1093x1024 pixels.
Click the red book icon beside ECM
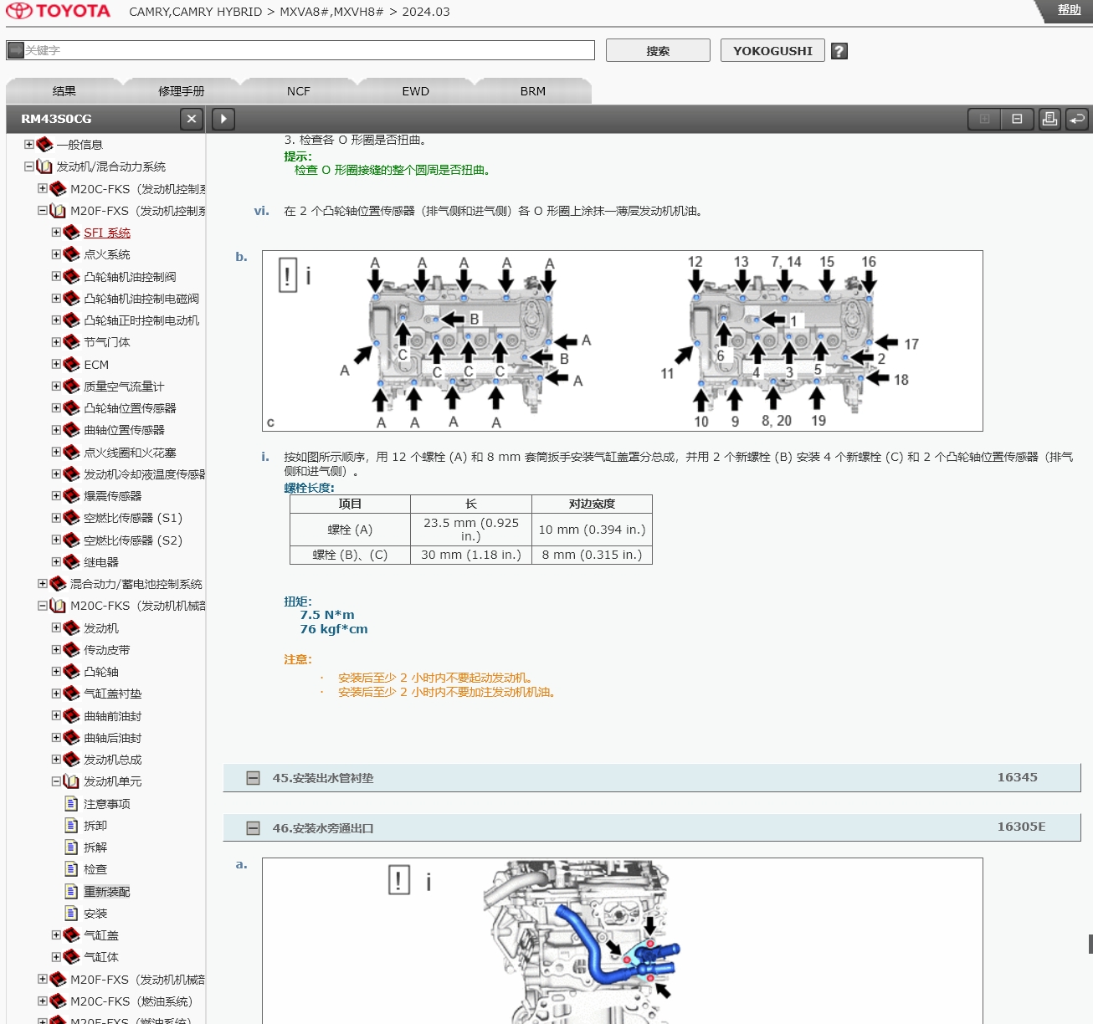[72, 365]
